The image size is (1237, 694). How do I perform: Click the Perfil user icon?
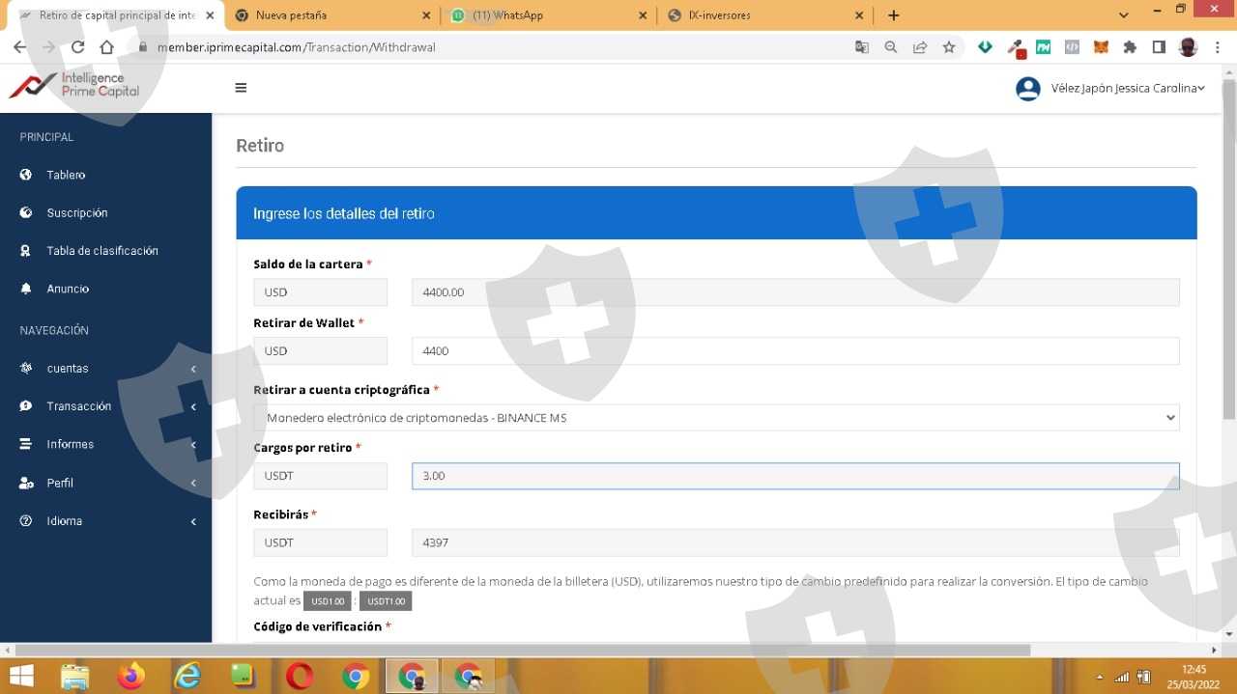pyautogui.click(x=26, y=483)
